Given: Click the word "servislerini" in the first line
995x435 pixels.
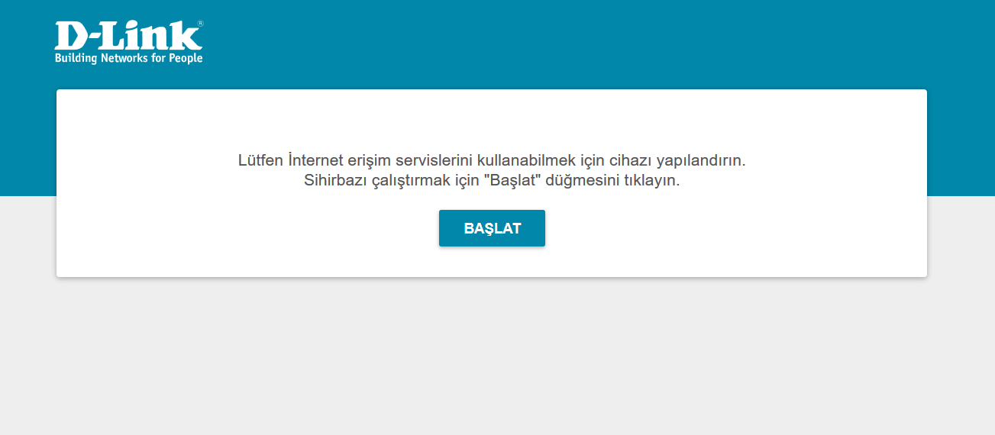Looking at the screenshot, I should coord(434,161).
